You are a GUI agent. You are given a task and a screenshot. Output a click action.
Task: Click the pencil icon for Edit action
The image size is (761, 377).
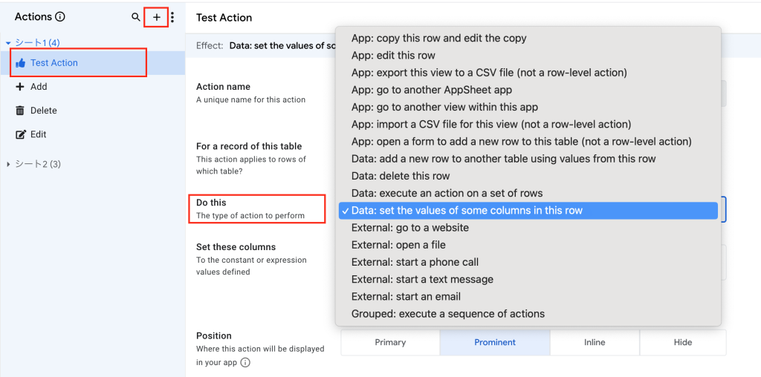20,134
